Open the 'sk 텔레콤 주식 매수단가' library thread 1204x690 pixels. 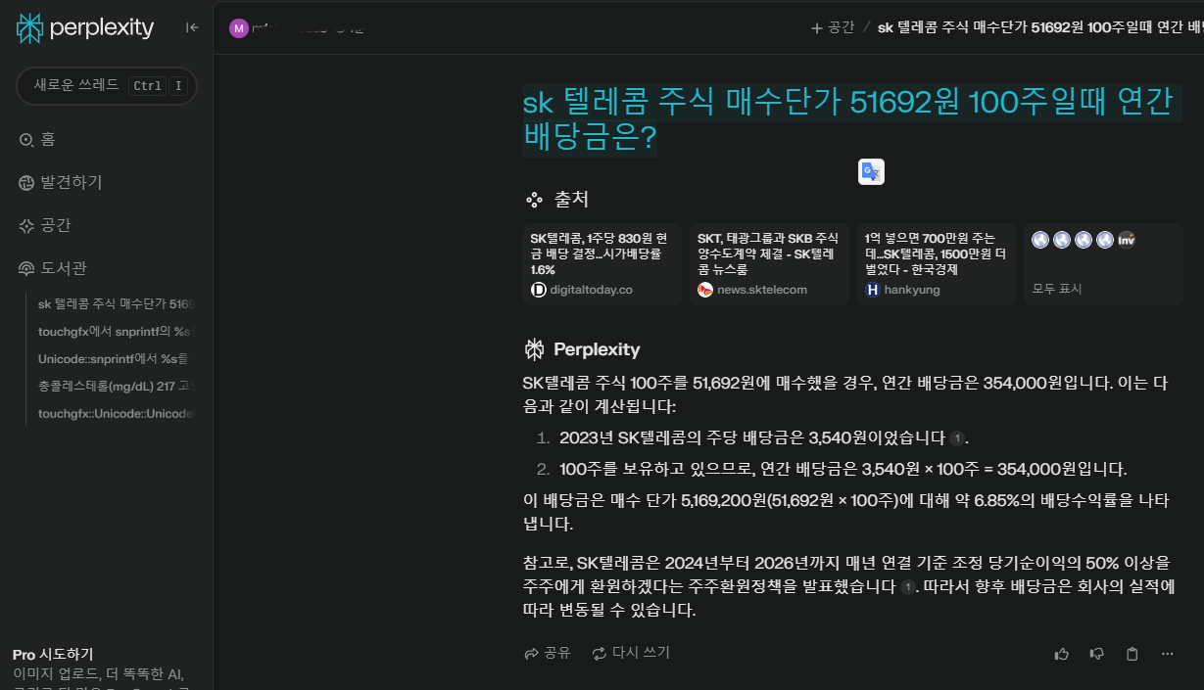pos(117,304)
